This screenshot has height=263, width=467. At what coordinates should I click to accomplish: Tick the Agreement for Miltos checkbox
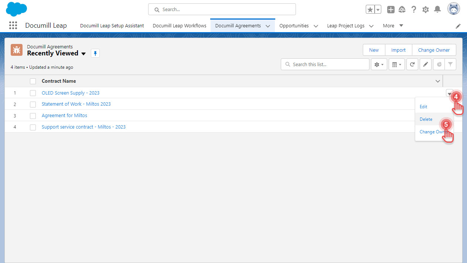[x=33, y=116]
